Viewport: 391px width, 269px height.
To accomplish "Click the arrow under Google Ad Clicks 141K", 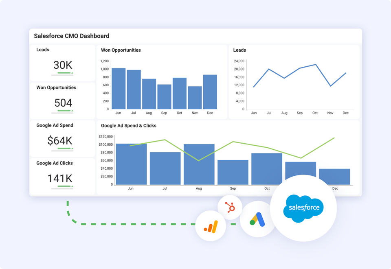I will tap(72, 186).
